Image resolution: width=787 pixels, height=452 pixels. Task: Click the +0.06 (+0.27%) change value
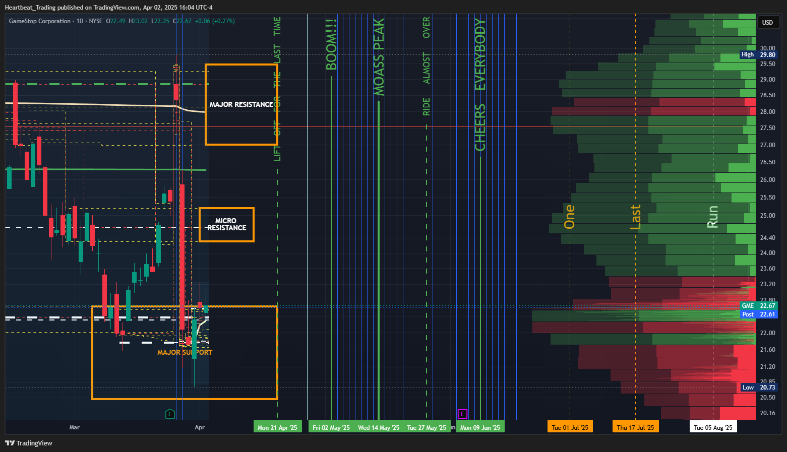[x=215, y=21]
